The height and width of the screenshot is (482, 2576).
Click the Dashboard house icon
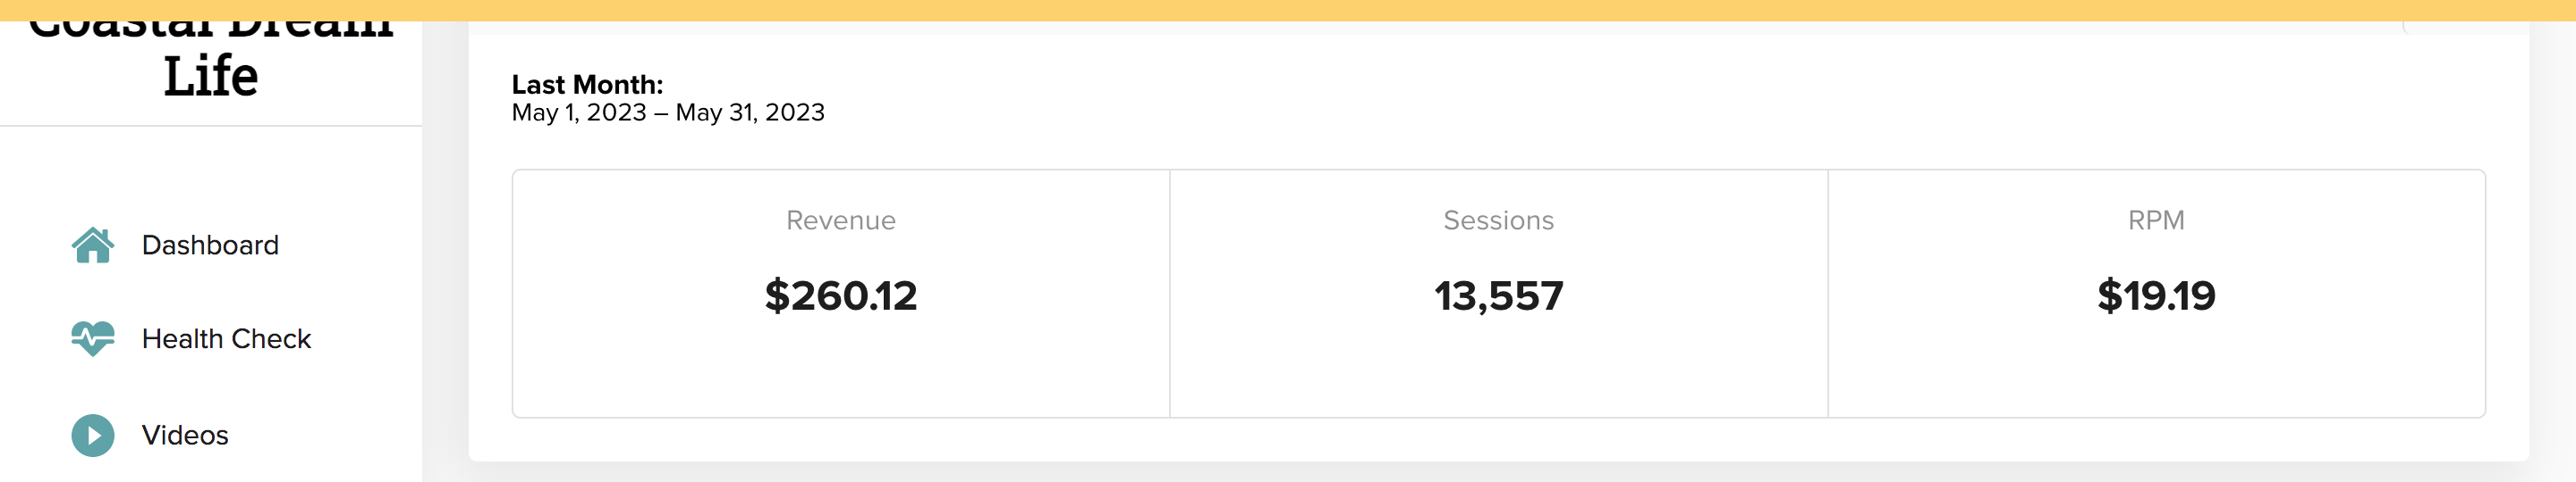93,245
